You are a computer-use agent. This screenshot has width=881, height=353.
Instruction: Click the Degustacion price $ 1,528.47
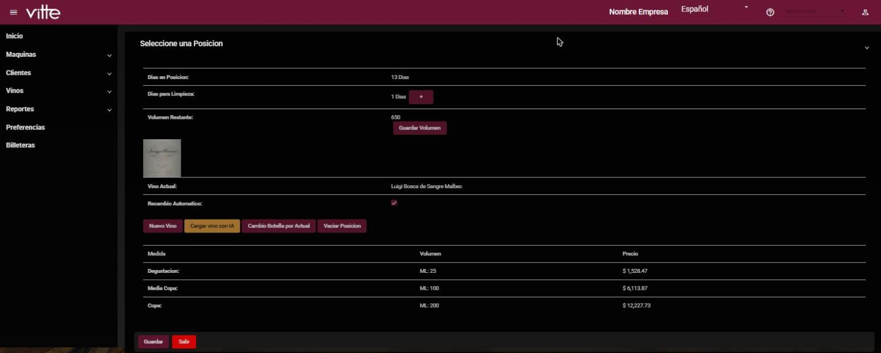635,271
